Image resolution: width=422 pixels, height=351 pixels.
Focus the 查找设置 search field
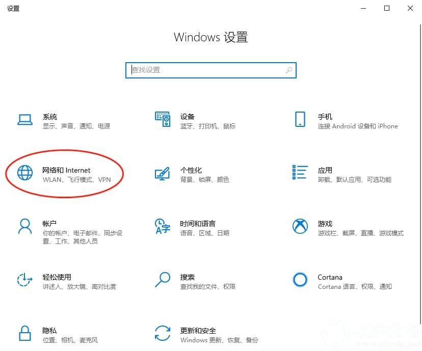(211, 70)
